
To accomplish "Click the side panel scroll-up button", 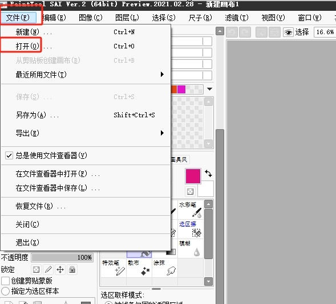I will 220,31.
